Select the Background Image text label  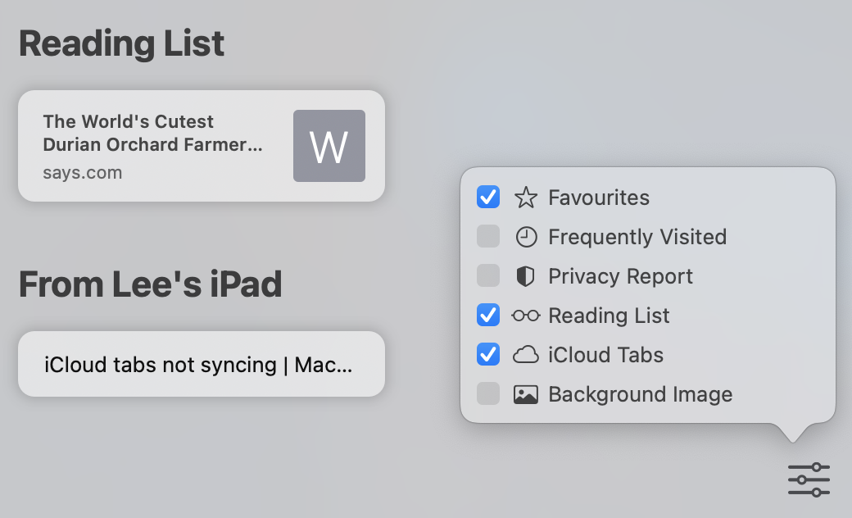pyautogui.click(x=640, y=394)
